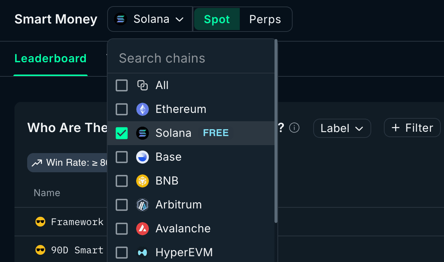Viewport: 444px width, 262px height.
Task: Select the Leaderboard tab
Action: (50, 58)
